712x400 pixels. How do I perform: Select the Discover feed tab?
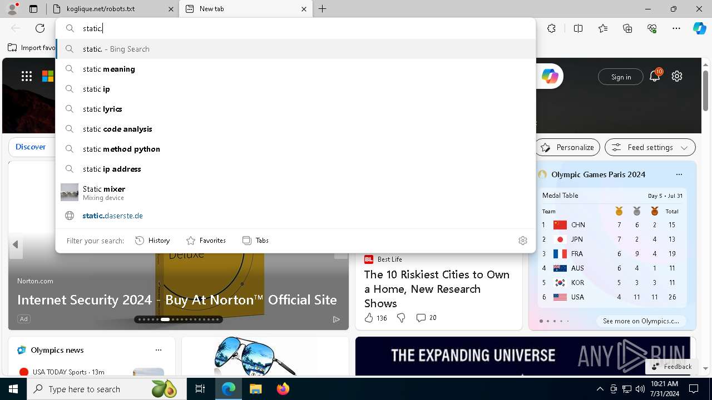point(31,147)
